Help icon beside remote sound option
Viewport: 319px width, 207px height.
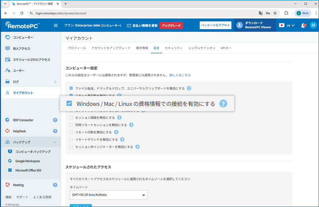click(122, 140)
